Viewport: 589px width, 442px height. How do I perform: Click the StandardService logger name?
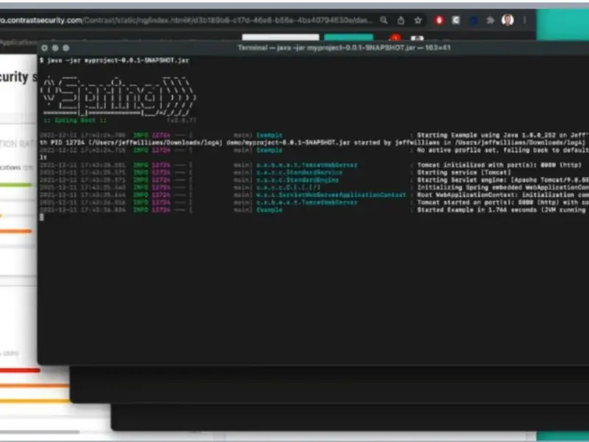click(x=300, y=172)
